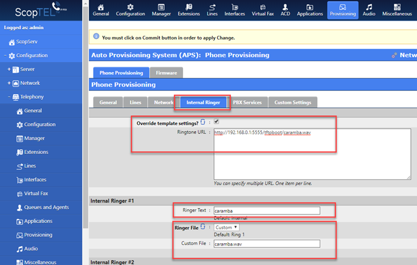This screenshot has height=265, width=417.
Task: Click the sidebar Lines icon
Action: point(19,166)
